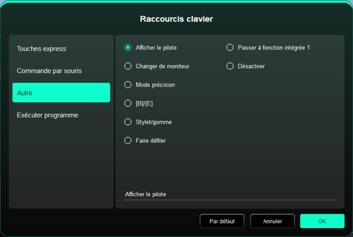The height and width of the screenshot is (237, 353).
Task: Enable the Mode précision radio button
Action: (x=128, y=85)
